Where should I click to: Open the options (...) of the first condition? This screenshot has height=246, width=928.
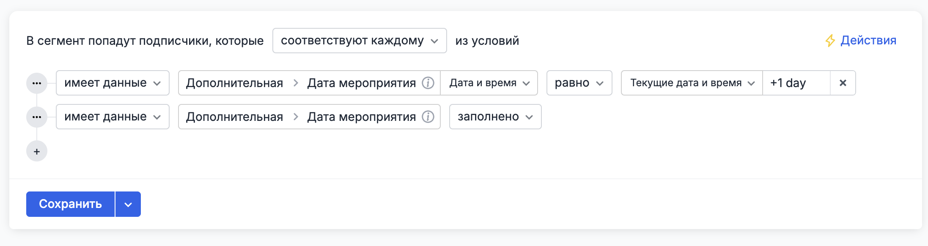click(37, 83)
